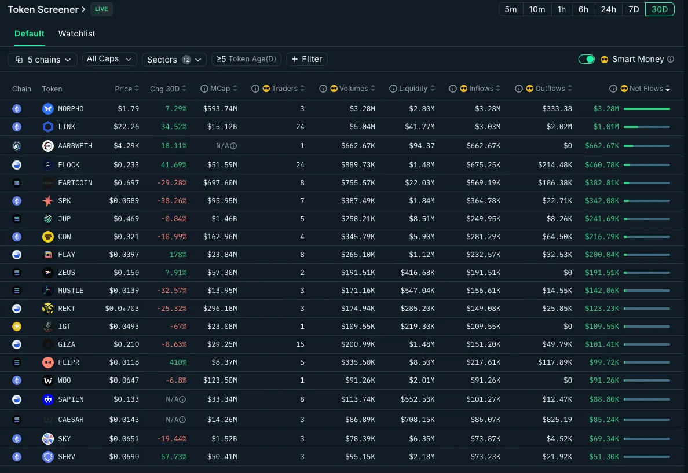
Task: Open the FARTCOIN token link
Action: (75, 183)
